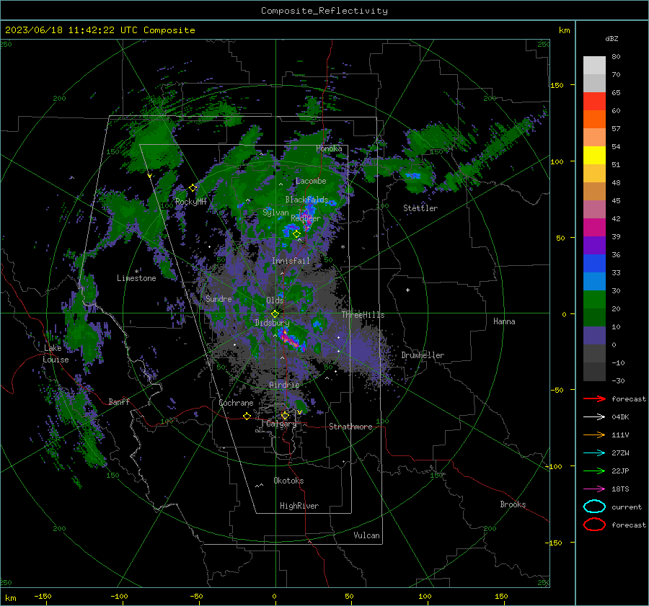Click the yellow diamond marker near RockyMH
Viewport: 649px width, 606px height.
(193, 188)
